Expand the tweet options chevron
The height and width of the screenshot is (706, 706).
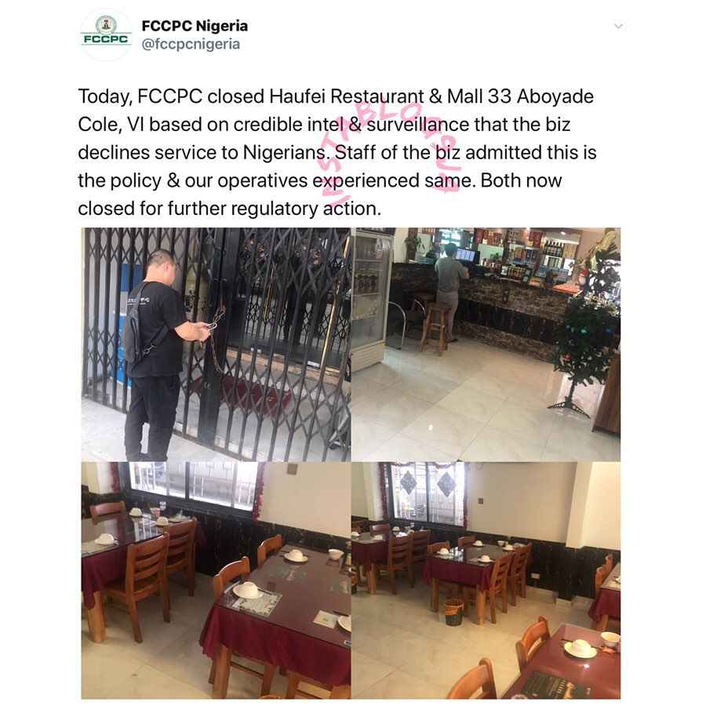pos(619,26)
